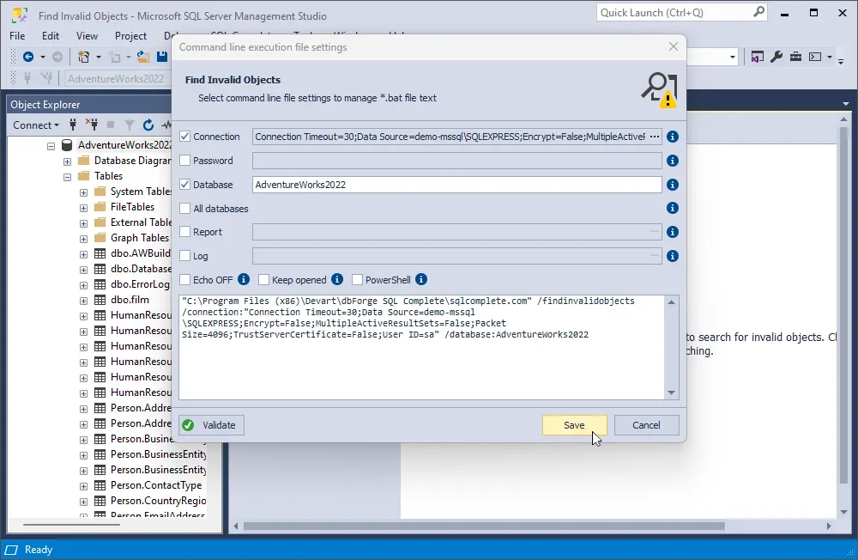Uncheck the Connection checkbox

click(185, 137)
